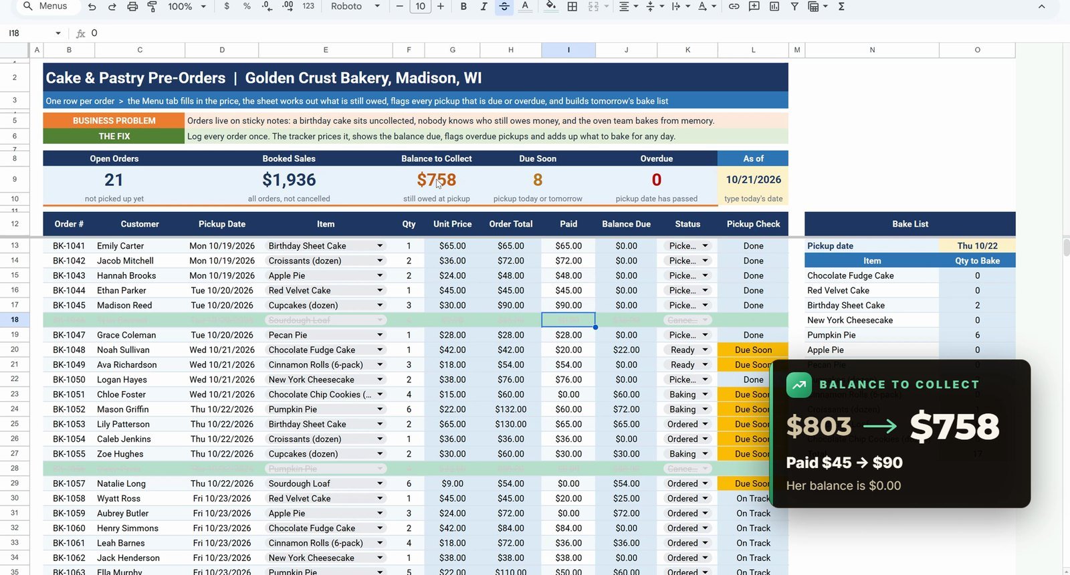Image resolution: width=1070 pixels, height=575 pixels.
Task: Open the borders tool
Action: [x=572, y=7]
